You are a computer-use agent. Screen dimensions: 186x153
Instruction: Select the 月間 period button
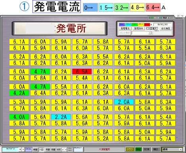[x=48, y=149]
